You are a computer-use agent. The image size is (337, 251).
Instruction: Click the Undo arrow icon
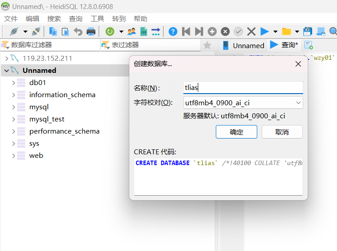coord(78,31)
